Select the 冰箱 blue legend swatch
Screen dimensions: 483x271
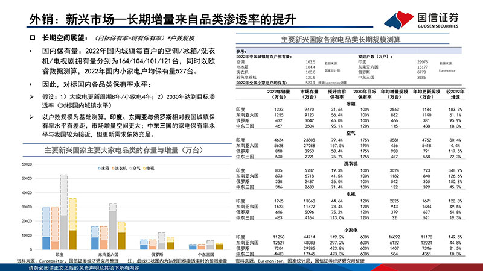pos(99,169)
